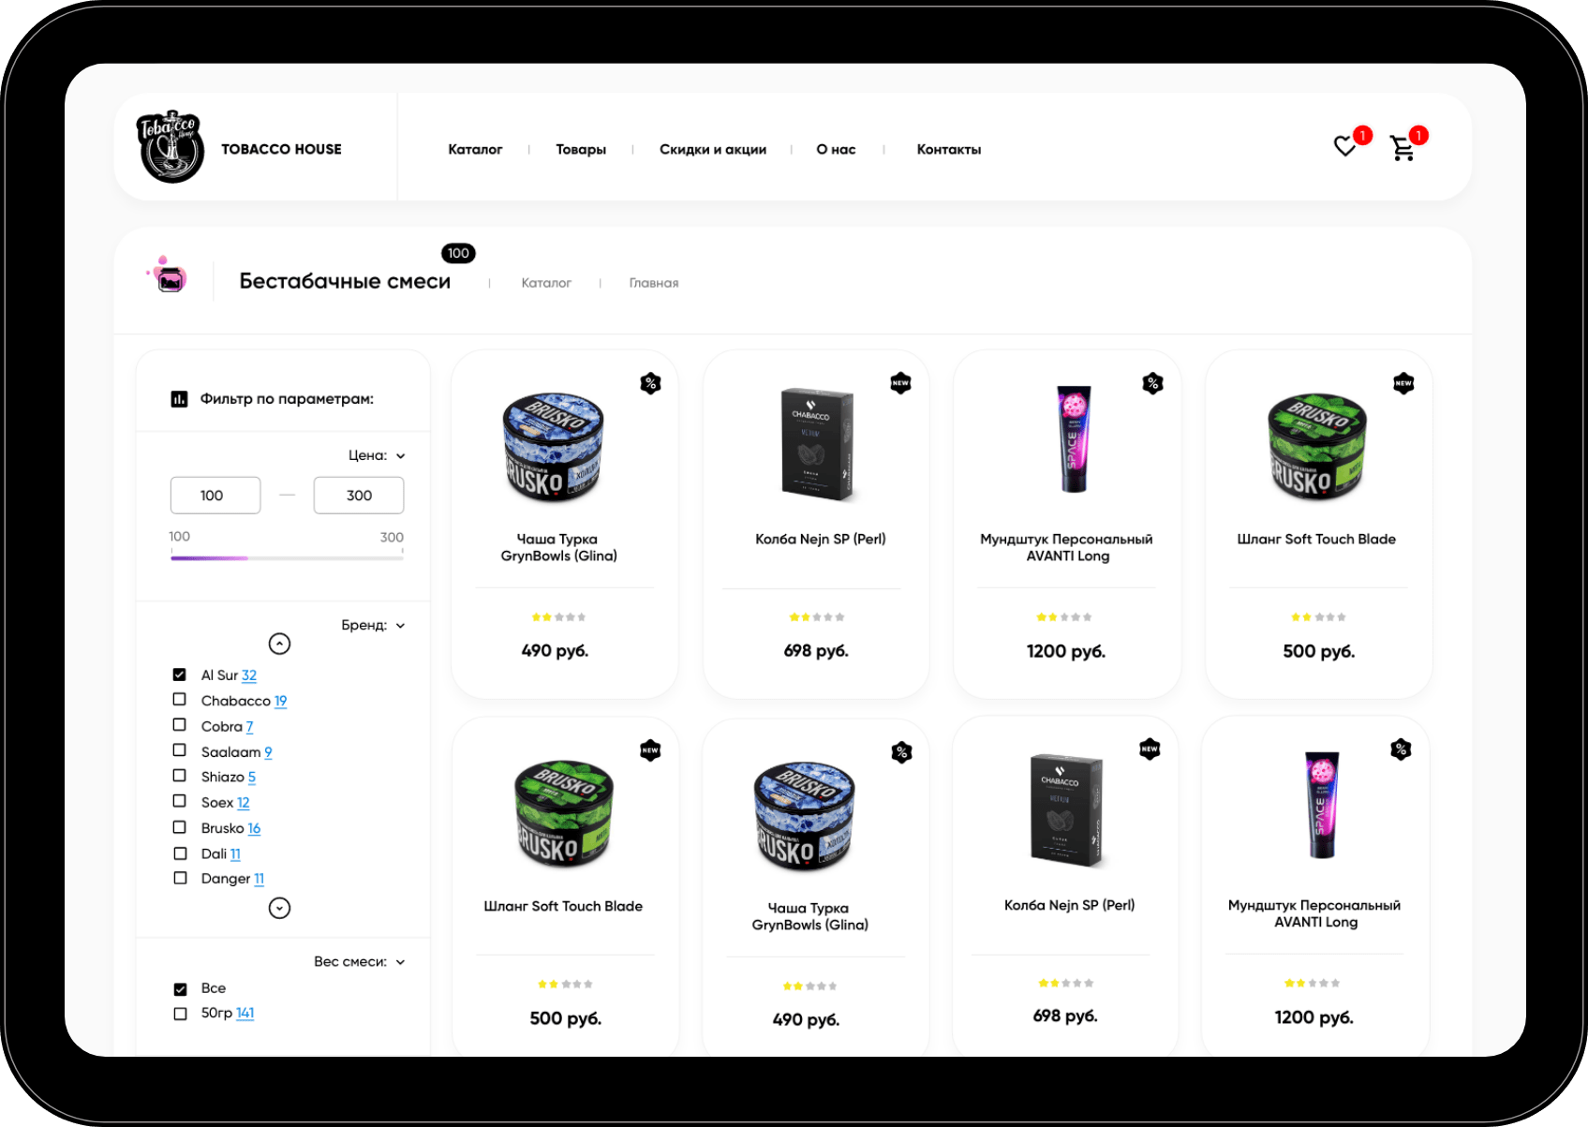
Task: Collapse the Цена filter section
Action: pyautogui.click(x=400, y=456)
